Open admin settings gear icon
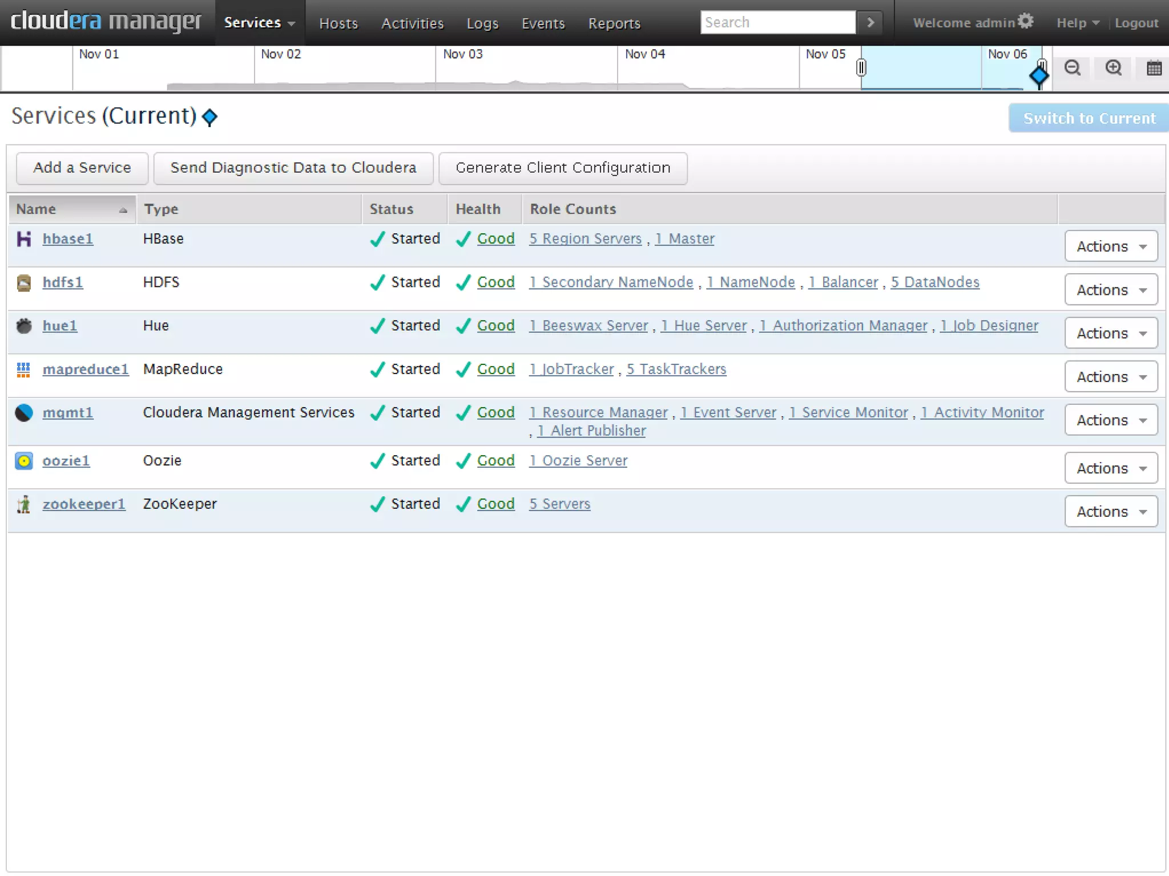 coord(1026,21)
